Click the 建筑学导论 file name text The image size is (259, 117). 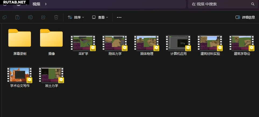tap(242, 54)
